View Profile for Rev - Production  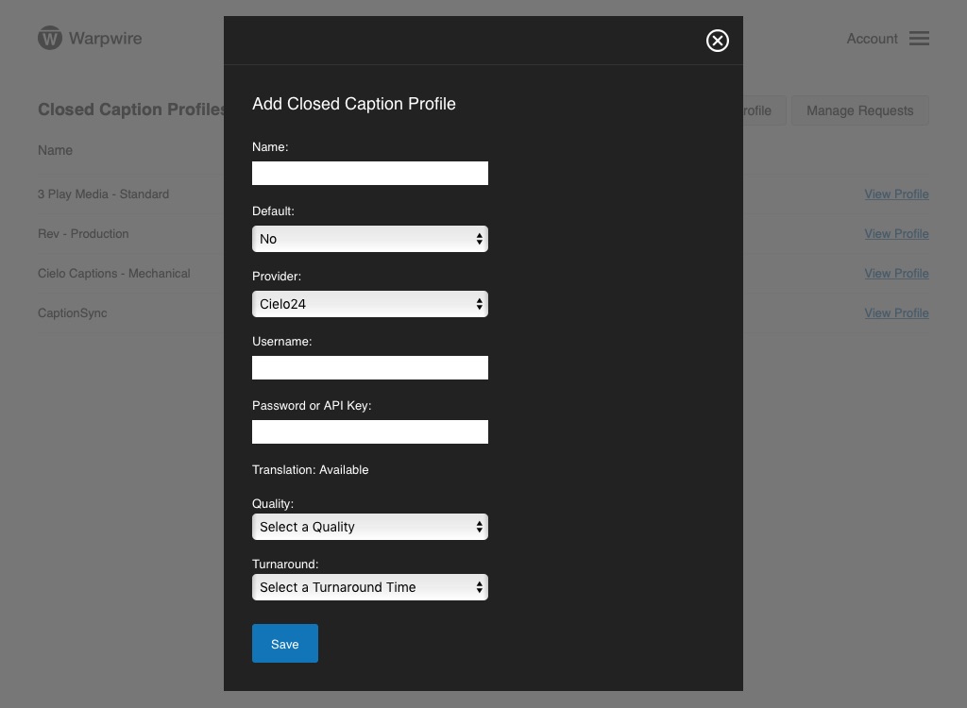(x=896, y=234)
